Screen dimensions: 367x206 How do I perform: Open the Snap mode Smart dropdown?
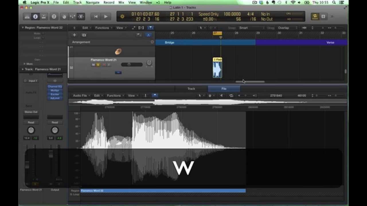point(251,28)
